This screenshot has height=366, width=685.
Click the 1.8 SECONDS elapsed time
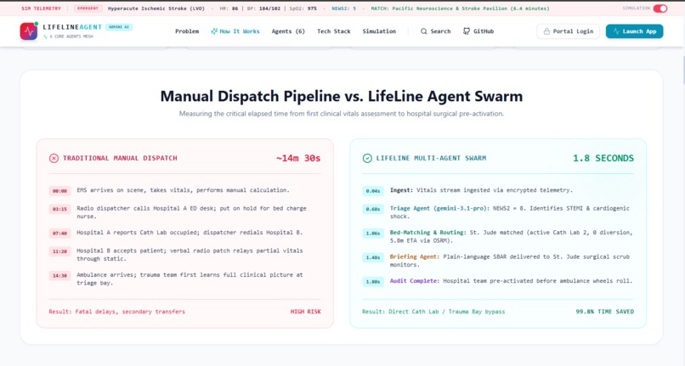point(603,158)
